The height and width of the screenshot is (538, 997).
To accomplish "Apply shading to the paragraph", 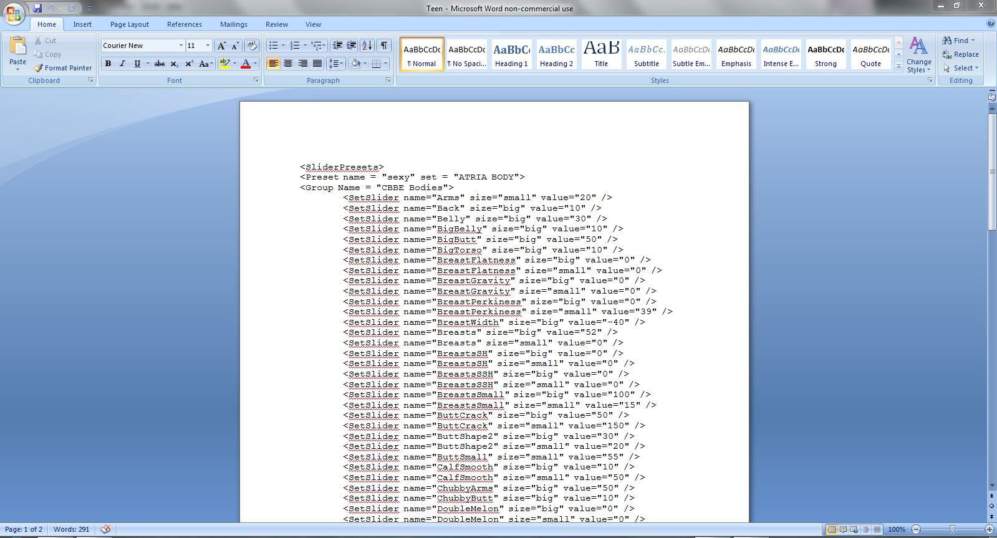I will [355, 64].
